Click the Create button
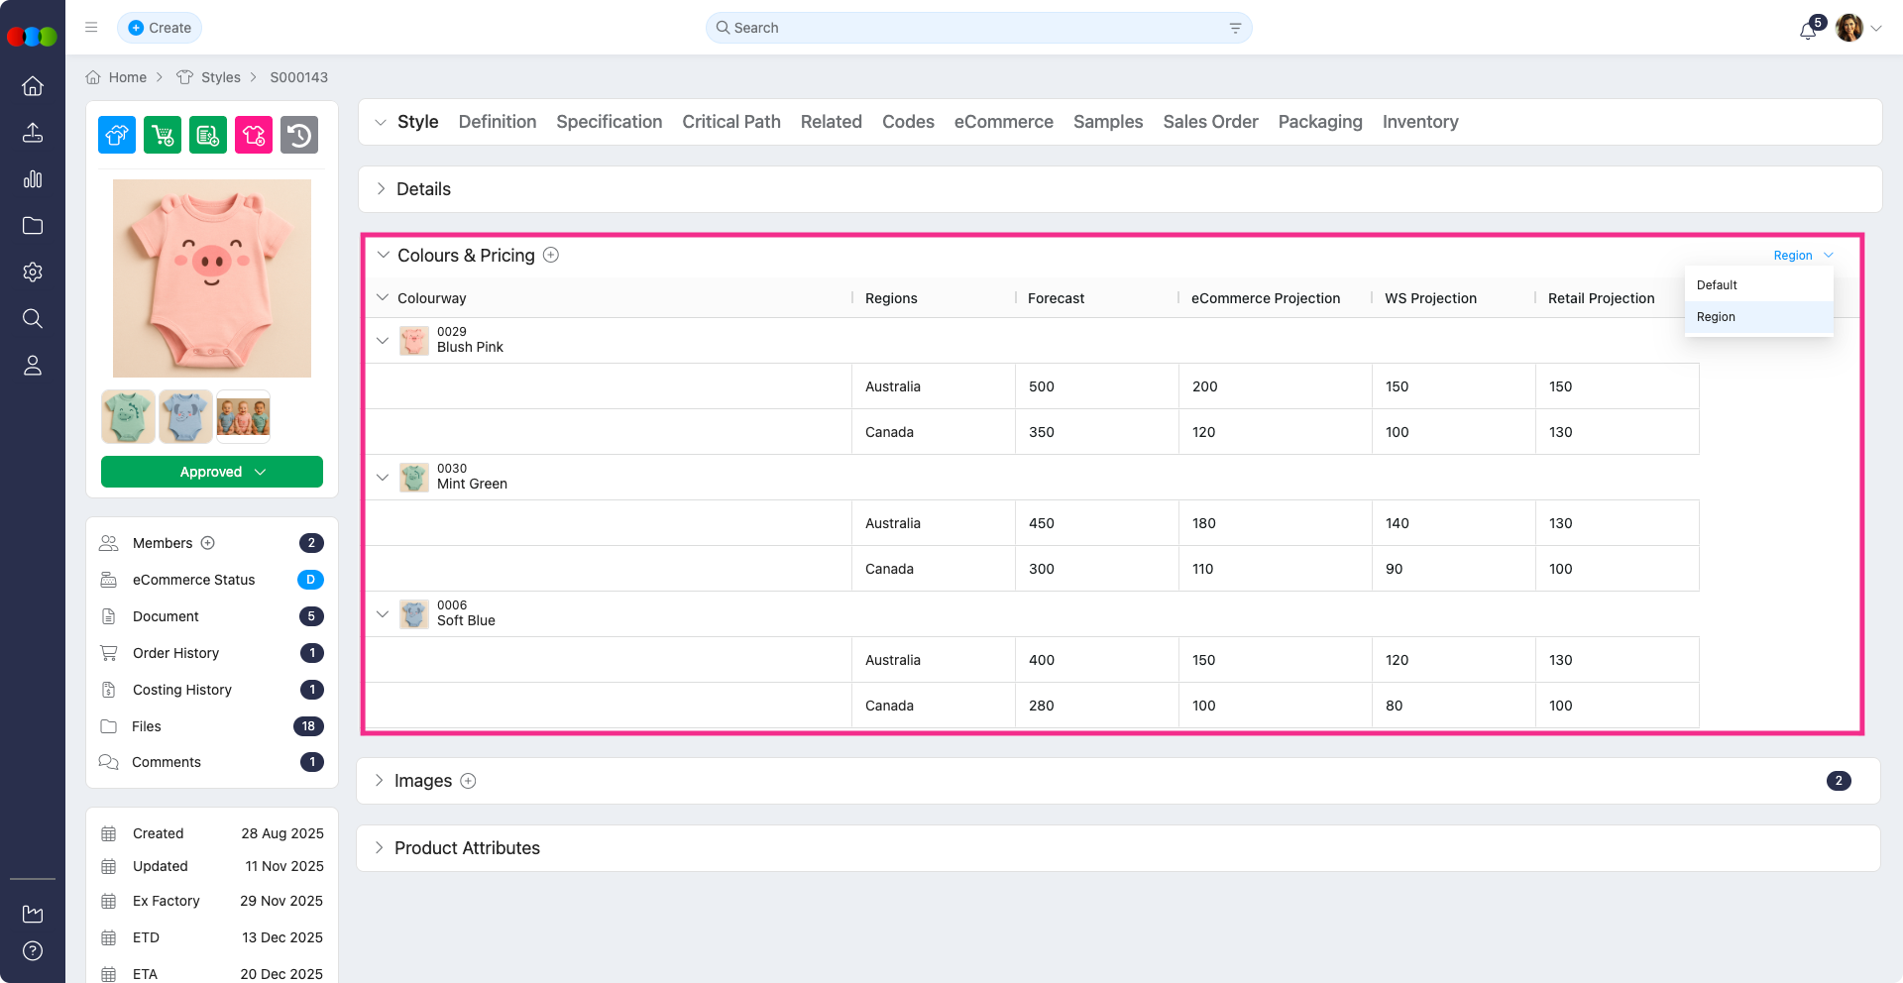Viewport: 1903px width, 983px height. coord(160,28)
